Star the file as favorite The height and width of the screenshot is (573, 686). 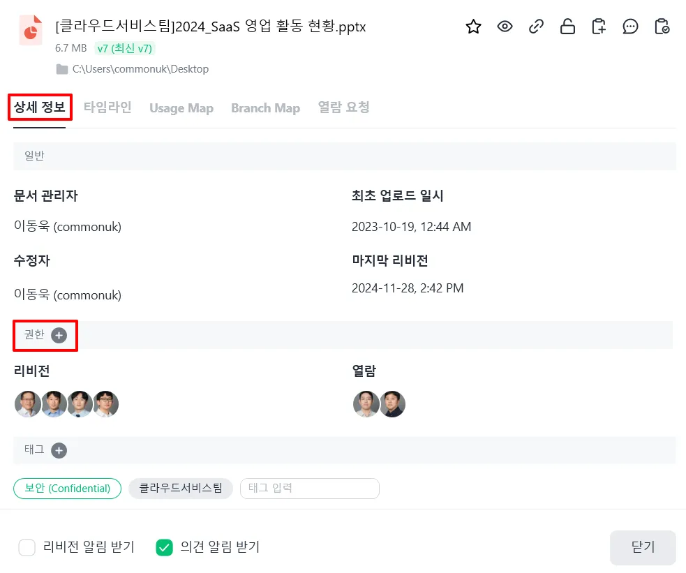[x=473, y=27]
